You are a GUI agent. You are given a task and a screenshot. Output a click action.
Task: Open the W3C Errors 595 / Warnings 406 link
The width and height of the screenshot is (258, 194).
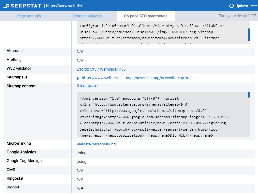[101, 69]
